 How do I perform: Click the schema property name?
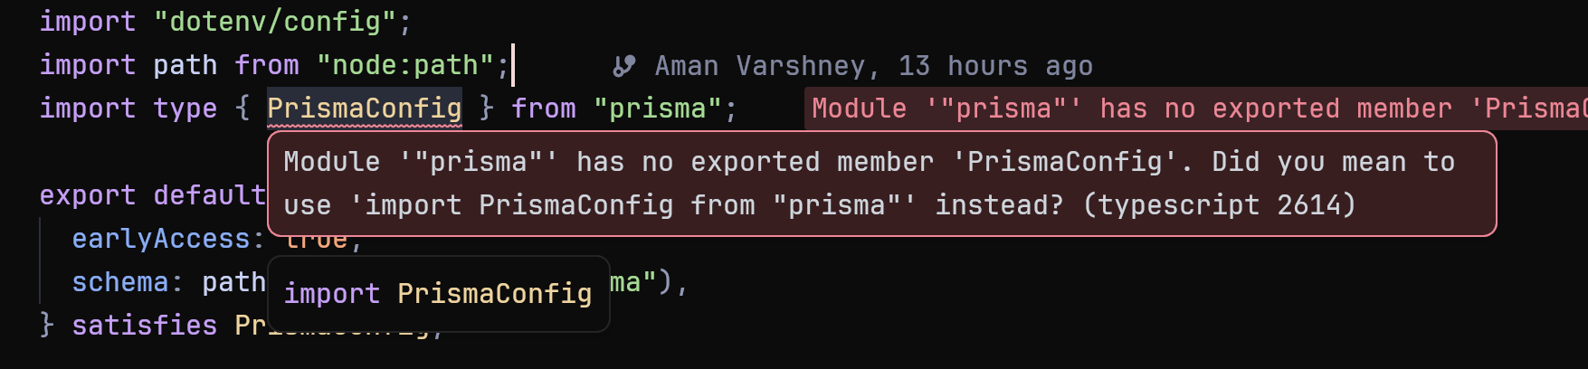click(120, 282)
